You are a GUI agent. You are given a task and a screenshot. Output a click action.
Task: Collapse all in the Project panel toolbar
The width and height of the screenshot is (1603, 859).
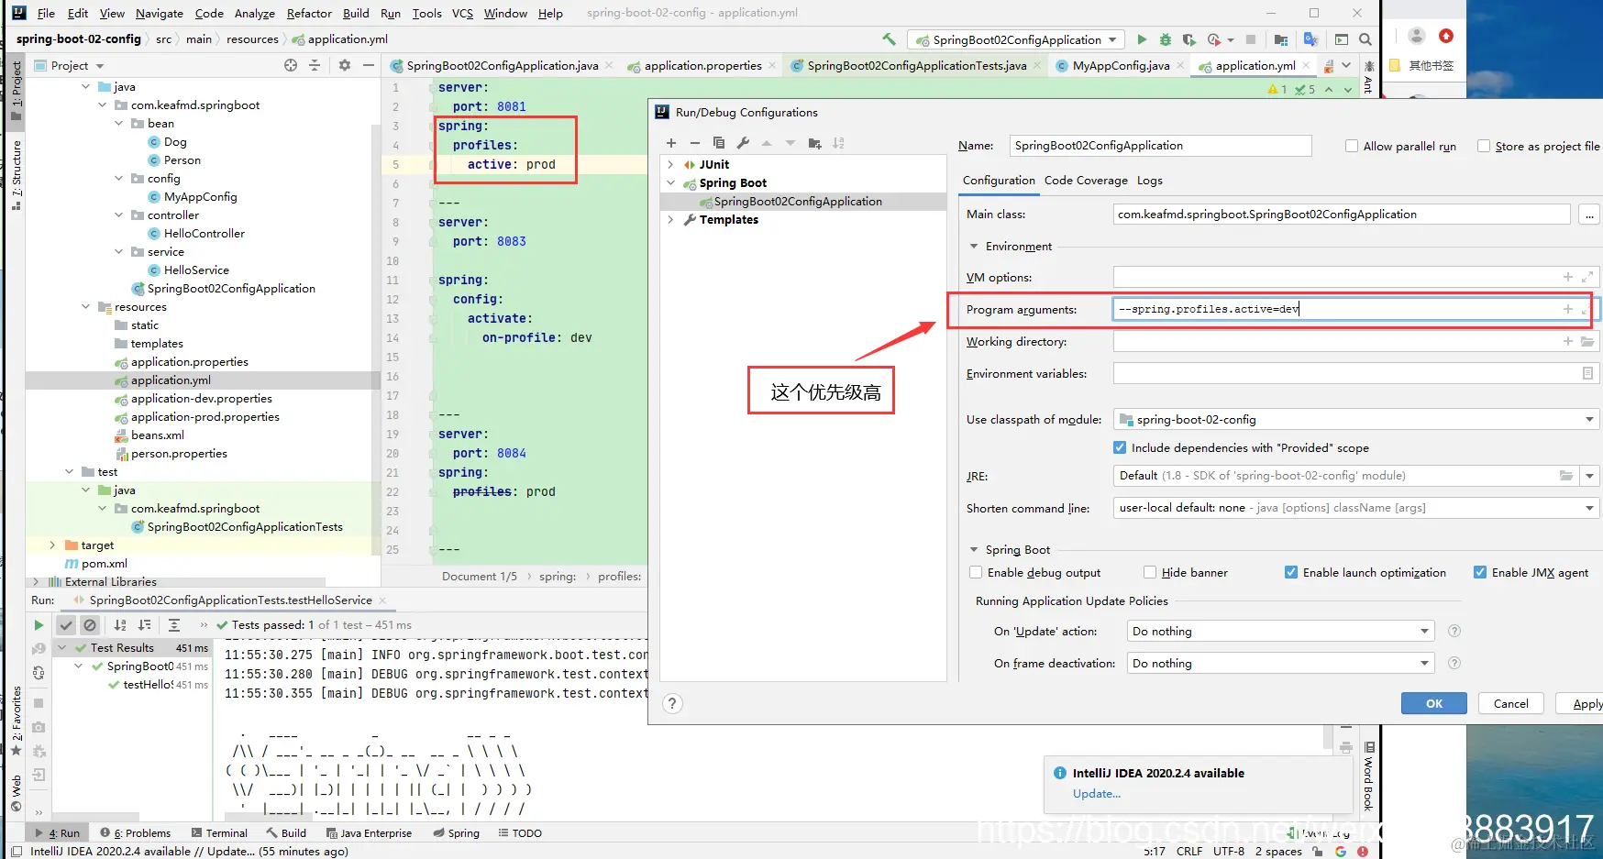(315, 65)
